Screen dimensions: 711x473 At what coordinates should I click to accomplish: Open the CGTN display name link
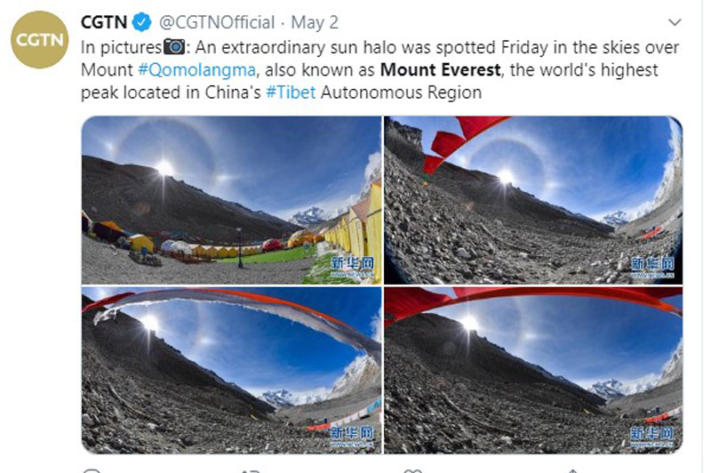click(x=104, y=22)
